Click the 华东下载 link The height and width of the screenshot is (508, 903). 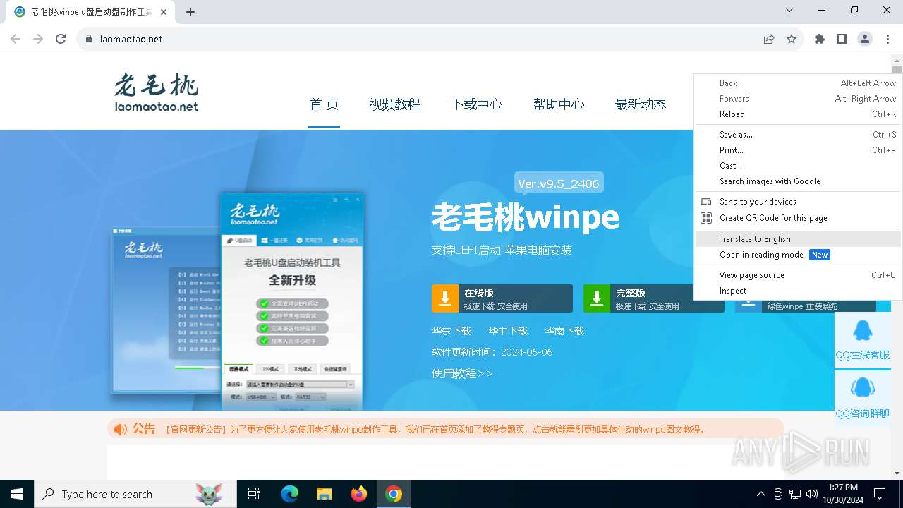pos(451,331)
